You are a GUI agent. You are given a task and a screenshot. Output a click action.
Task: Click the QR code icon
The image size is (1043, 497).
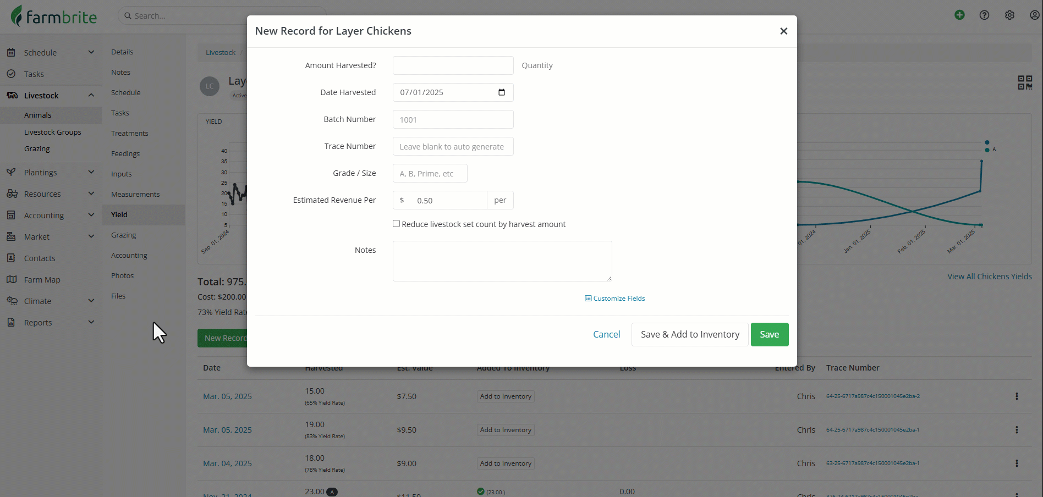coord(1025,82)
